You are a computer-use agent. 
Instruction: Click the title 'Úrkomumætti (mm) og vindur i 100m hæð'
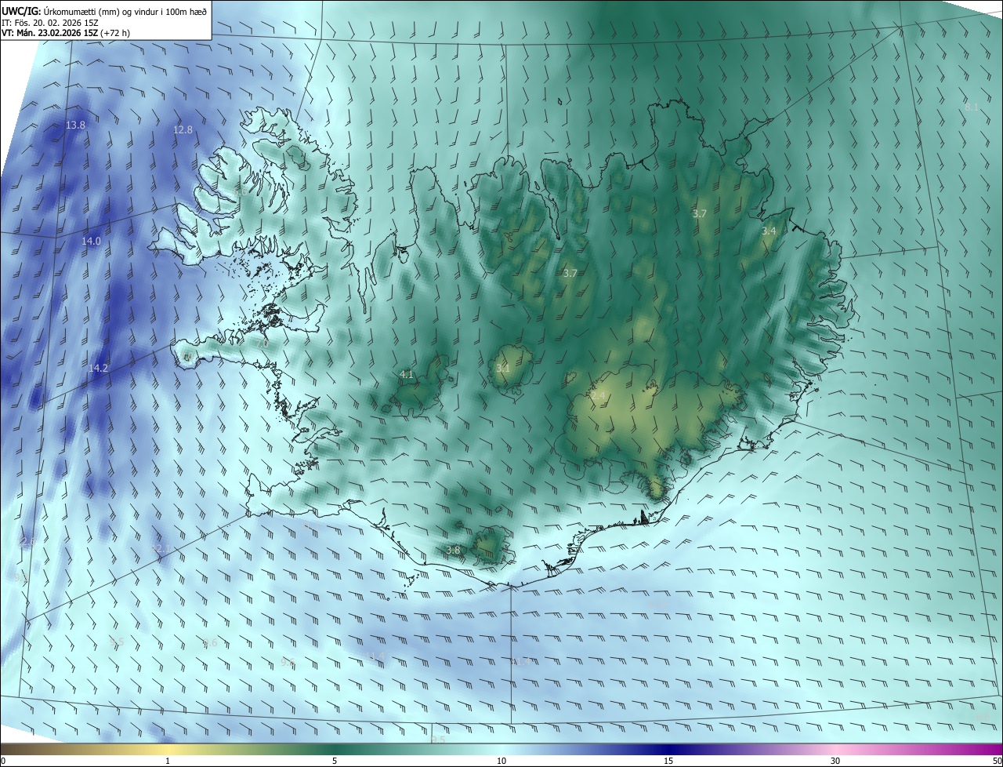coord(125,10)
